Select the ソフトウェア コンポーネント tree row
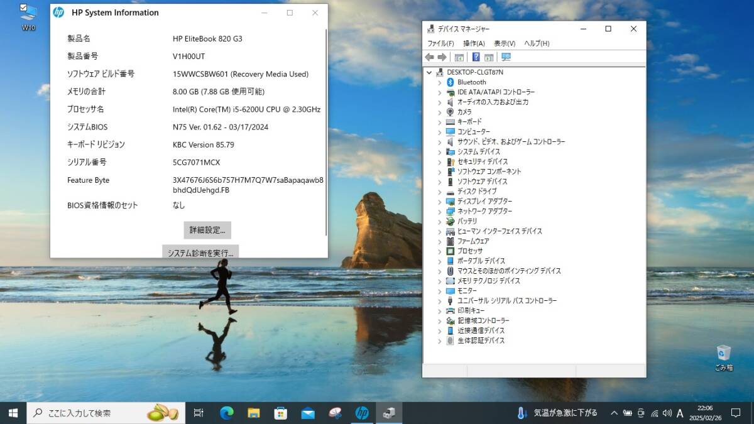Screen dimensions: 754x424 click(x=489, y=171)
